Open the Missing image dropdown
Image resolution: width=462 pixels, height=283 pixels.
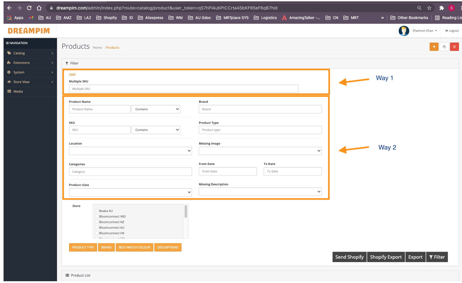pyautogui.click(x=260, y=151)
